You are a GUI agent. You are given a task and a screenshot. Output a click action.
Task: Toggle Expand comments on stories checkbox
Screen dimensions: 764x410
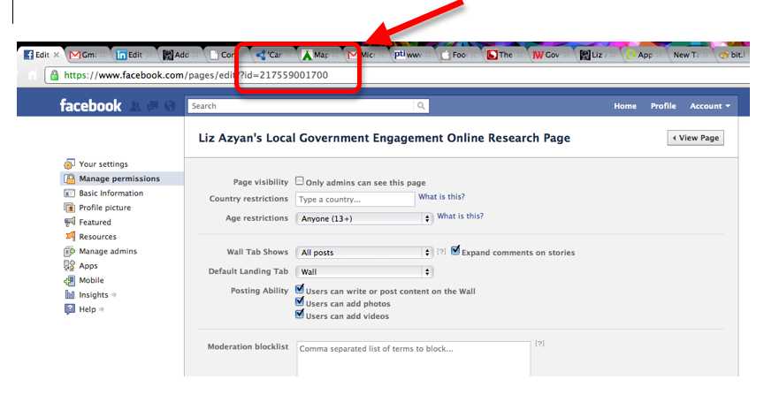(x=455, y=251)
